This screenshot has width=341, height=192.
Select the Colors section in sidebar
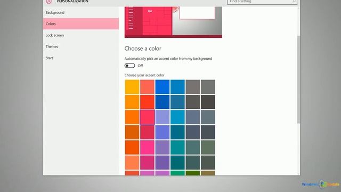pos(81,23)
